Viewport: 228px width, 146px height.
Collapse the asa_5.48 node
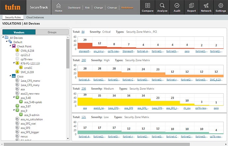pos(14,97)
